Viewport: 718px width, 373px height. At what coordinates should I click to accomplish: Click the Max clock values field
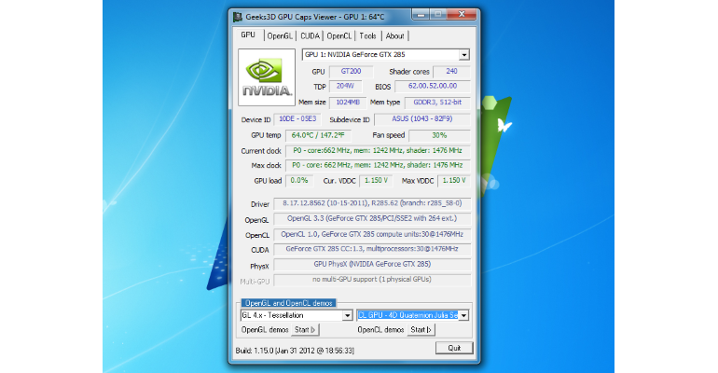click(378, 165)
